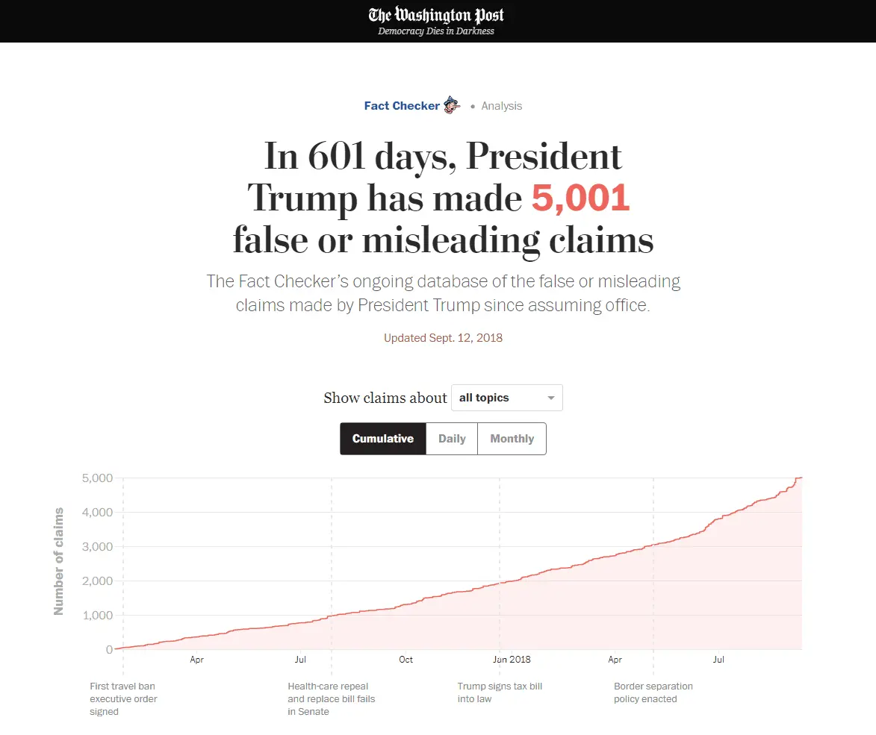Click 'Border separation policy enacted' annotation
876x735 pixels.
(x=653, y=692)
